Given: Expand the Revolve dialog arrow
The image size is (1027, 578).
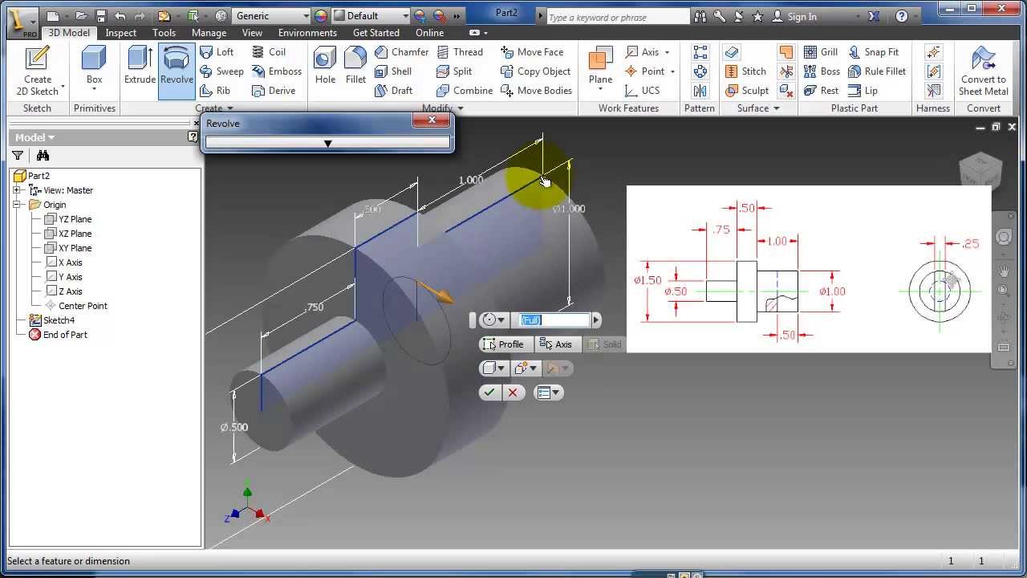Looking at the screenshot, I should [327, 143].
